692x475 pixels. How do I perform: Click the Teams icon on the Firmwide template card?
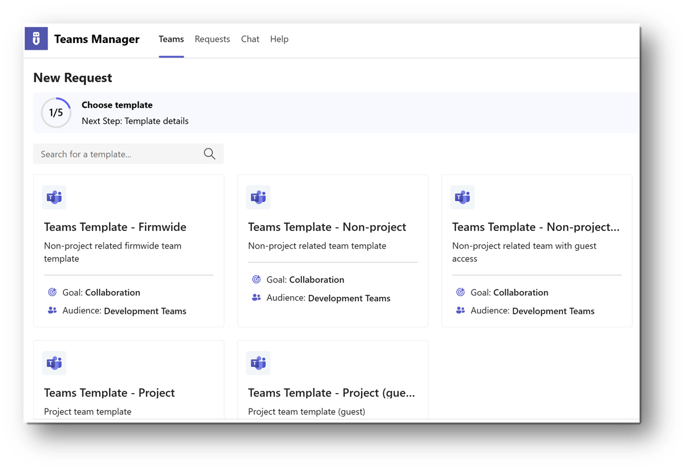[54, 197]
